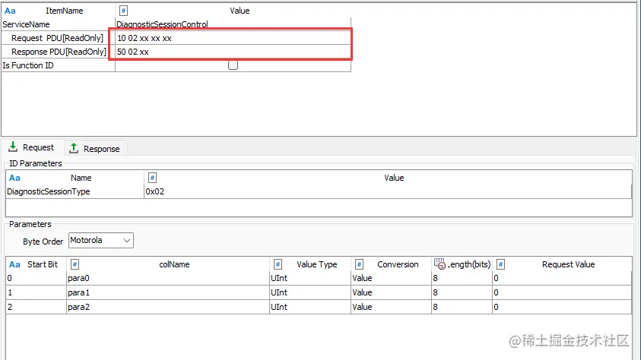Select the para1 colName cell
641x360 pixels.
point(167,292)
